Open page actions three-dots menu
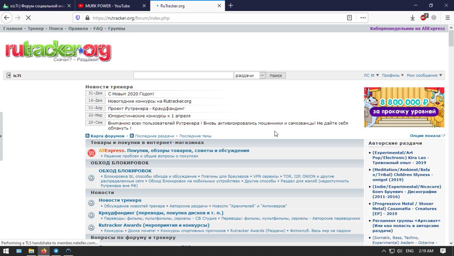454x256 pixels. pos(363,18)
